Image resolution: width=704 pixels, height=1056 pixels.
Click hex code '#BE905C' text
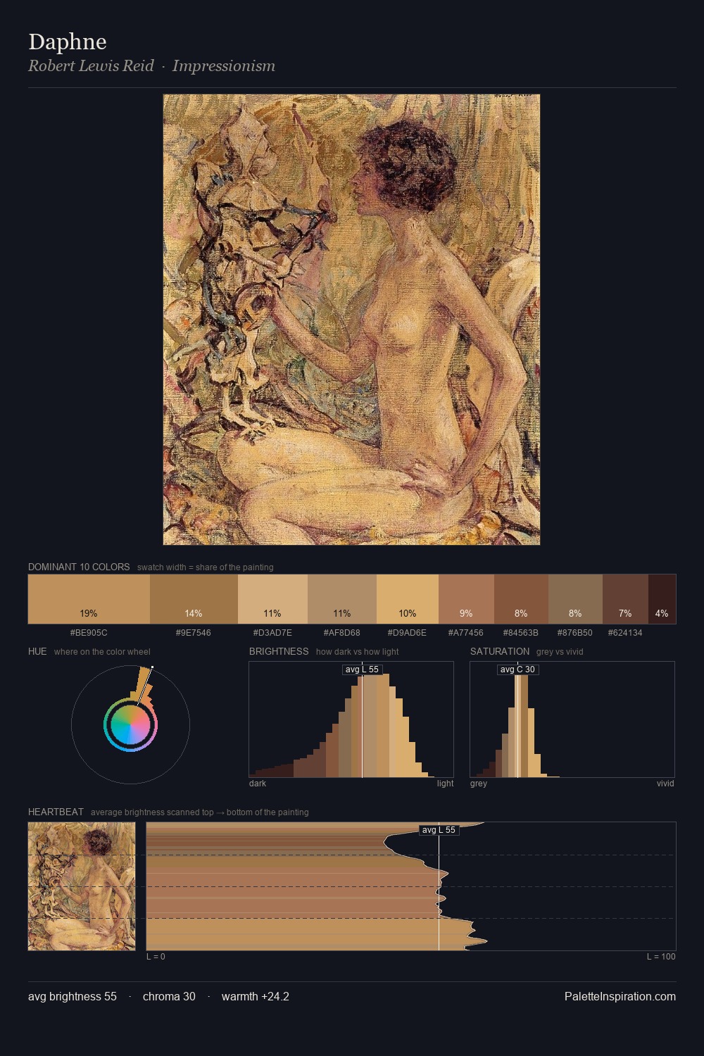(89, 632)
